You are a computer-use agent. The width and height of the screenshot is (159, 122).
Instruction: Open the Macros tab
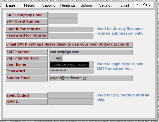tap(30, 5)
